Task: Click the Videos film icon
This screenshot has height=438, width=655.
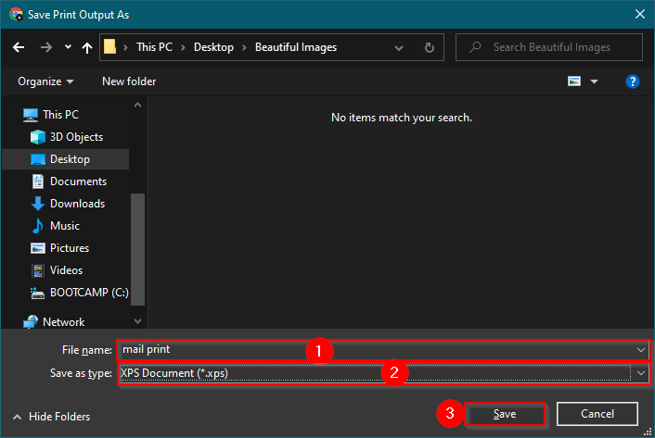Action: [x=38, y=270]
